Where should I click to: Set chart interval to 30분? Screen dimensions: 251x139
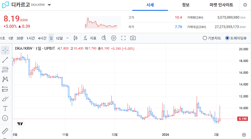click(20, 38)
